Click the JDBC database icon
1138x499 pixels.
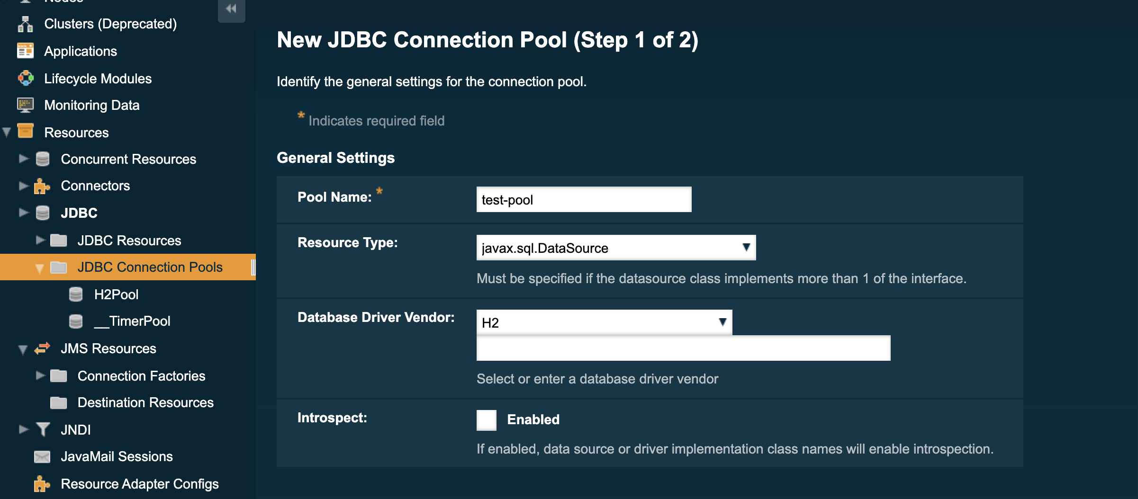(43, 213)
